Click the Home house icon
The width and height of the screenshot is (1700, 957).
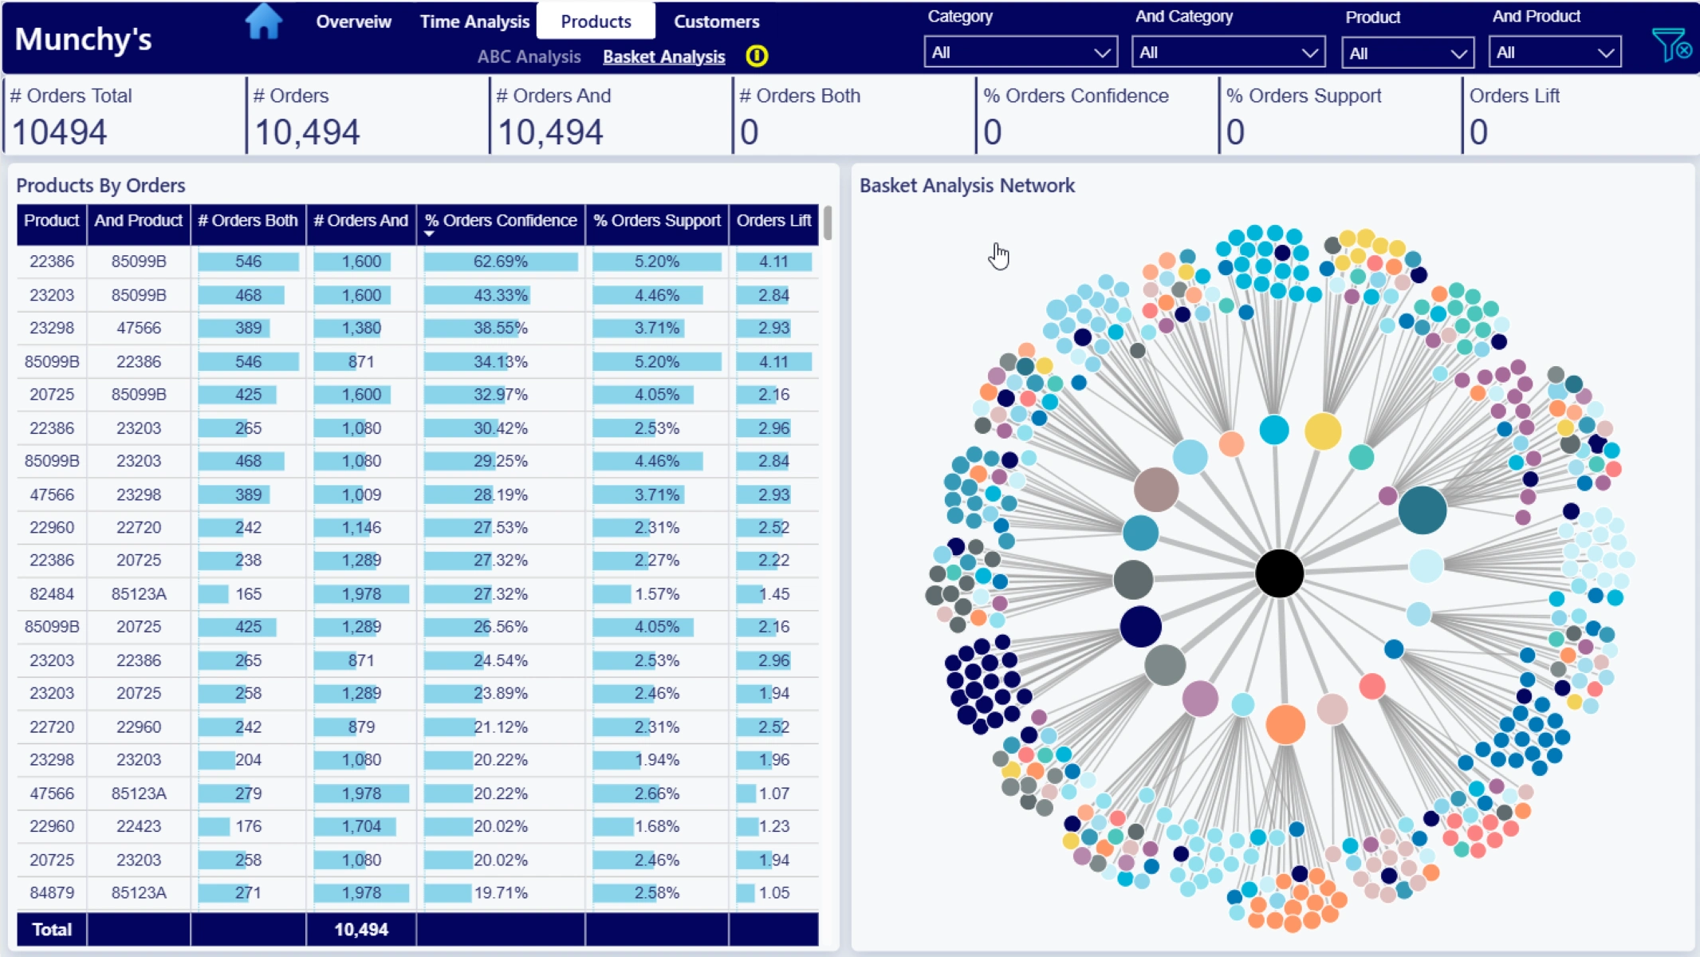pos(263,22)
